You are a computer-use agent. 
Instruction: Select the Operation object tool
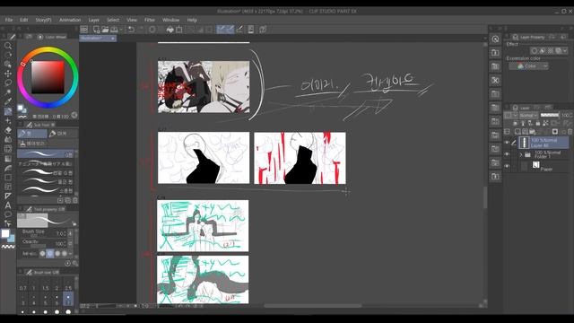pyautogui.click(x=8, y=64)
